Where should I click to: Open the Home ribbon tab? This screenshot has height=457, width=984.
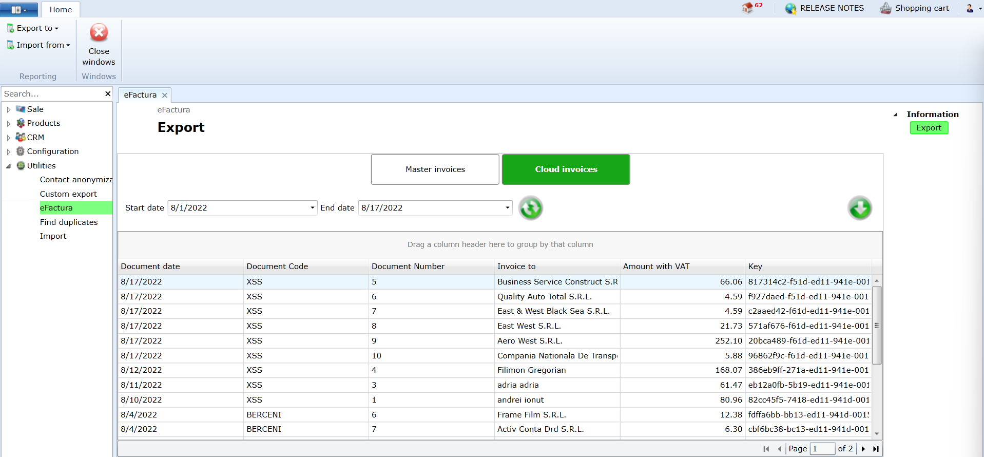pos(61,9)
